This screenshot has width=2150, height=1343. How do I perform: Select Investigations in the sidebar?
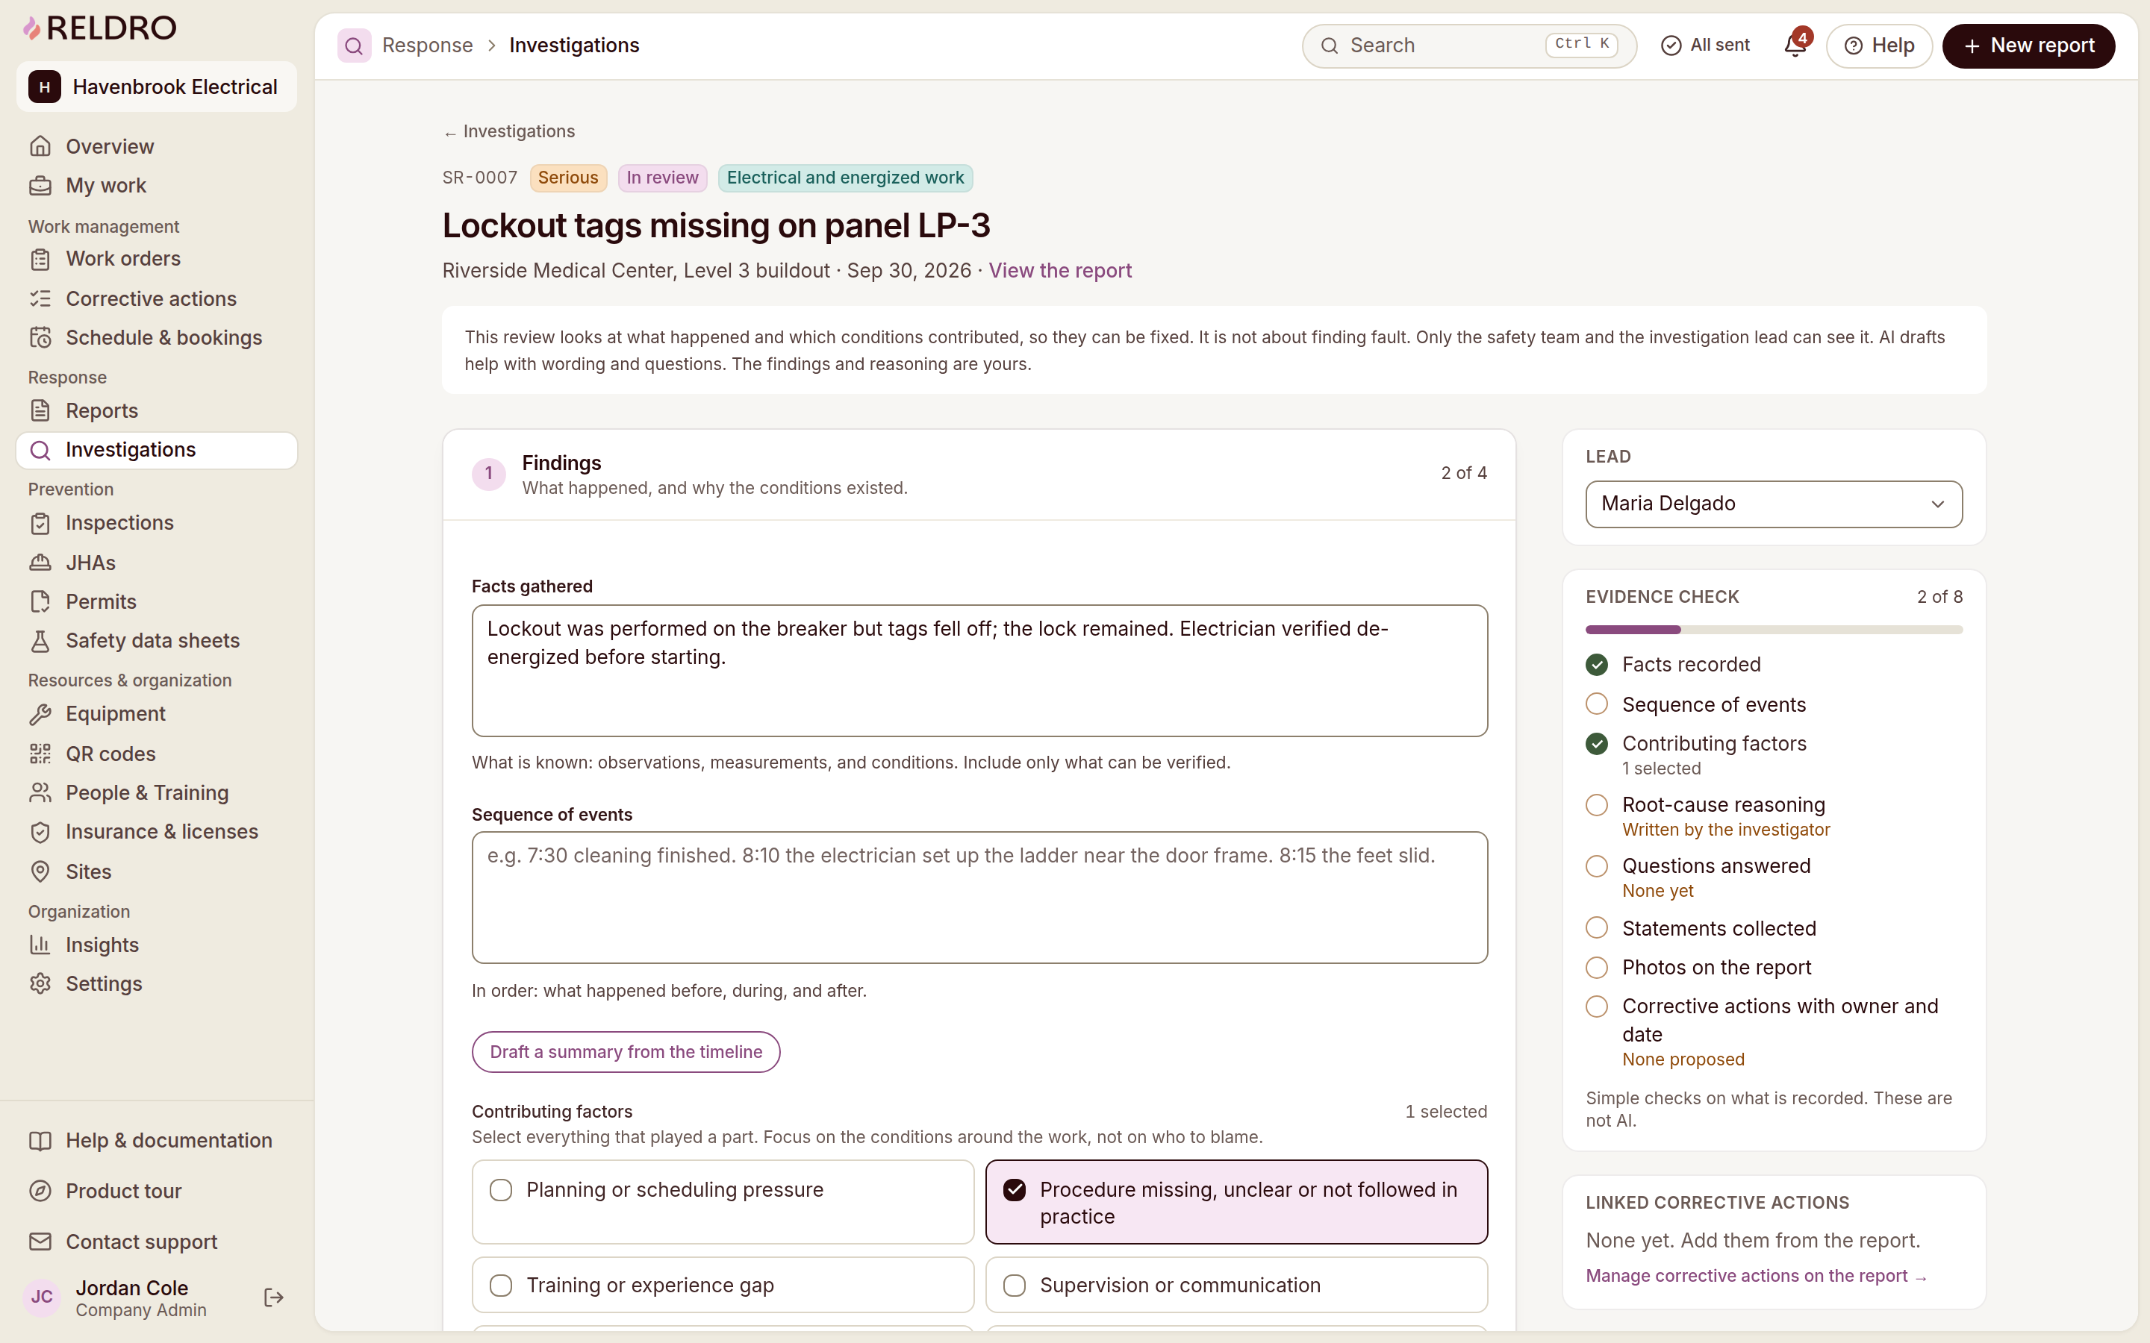(156, 451)
